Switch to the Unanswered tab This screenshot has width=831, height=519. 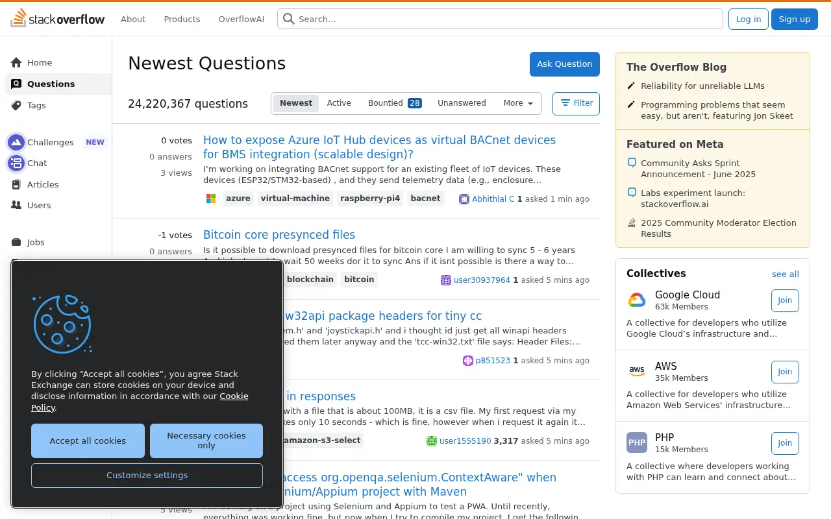tap(462, 103)
